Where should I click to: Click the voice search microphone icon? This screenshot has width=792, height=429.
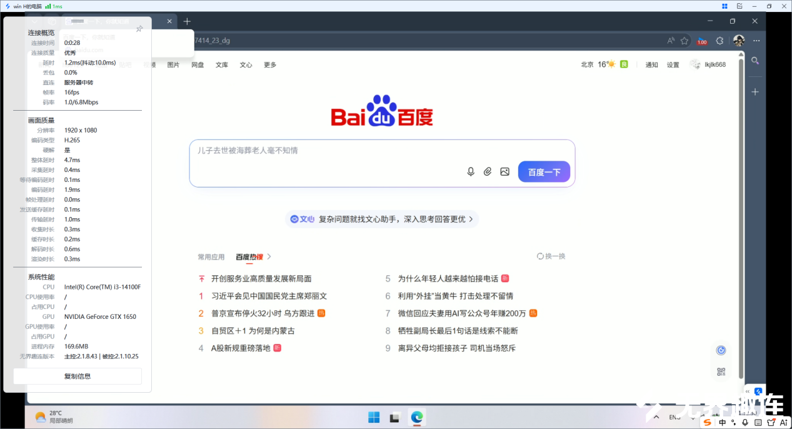pos(471,172)
